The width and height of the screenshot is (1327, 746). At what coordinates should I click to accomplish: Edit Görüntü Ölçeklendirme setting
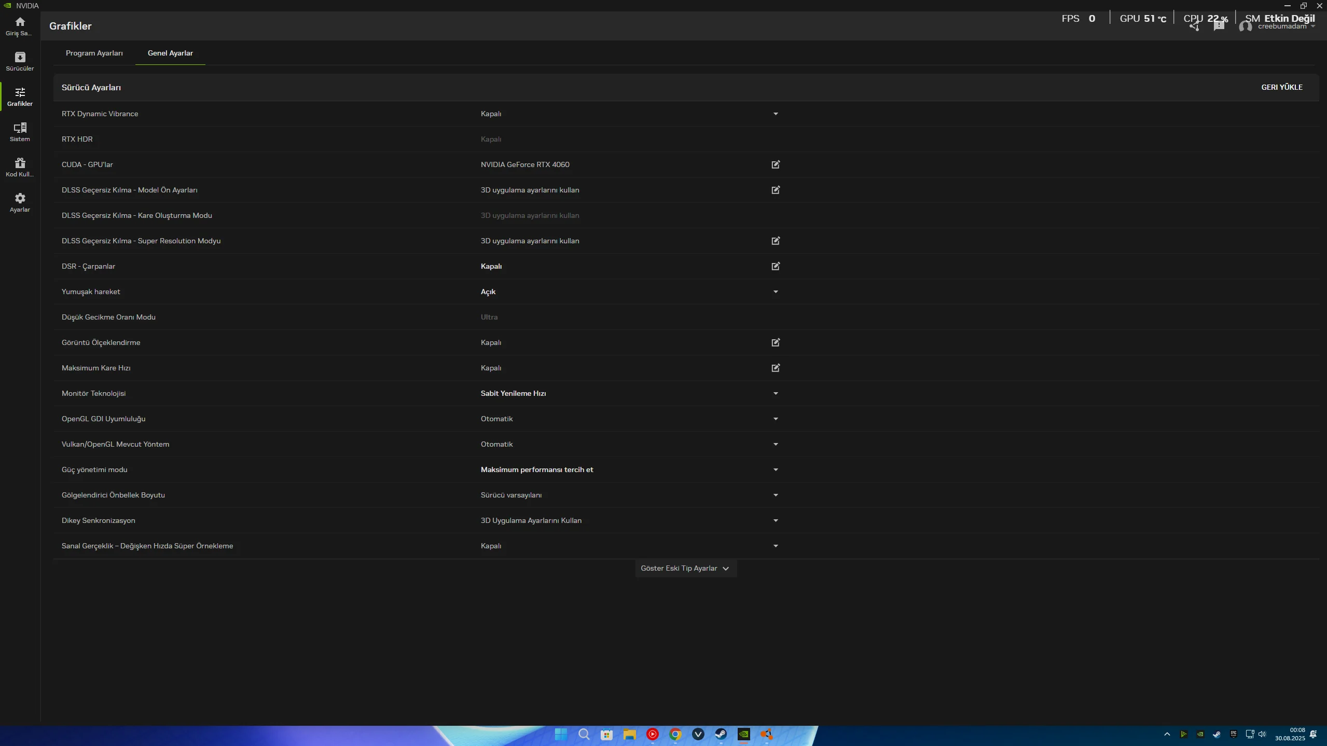click(x=776, y=342)
